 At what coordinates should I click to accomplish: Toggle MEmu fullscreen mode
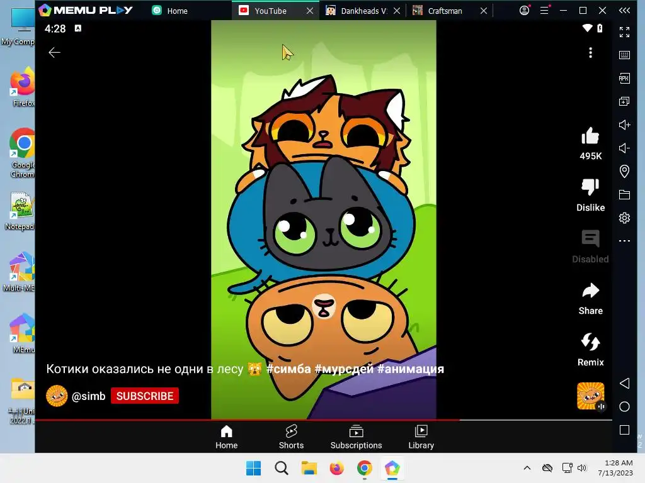click(x=624, y=32)
